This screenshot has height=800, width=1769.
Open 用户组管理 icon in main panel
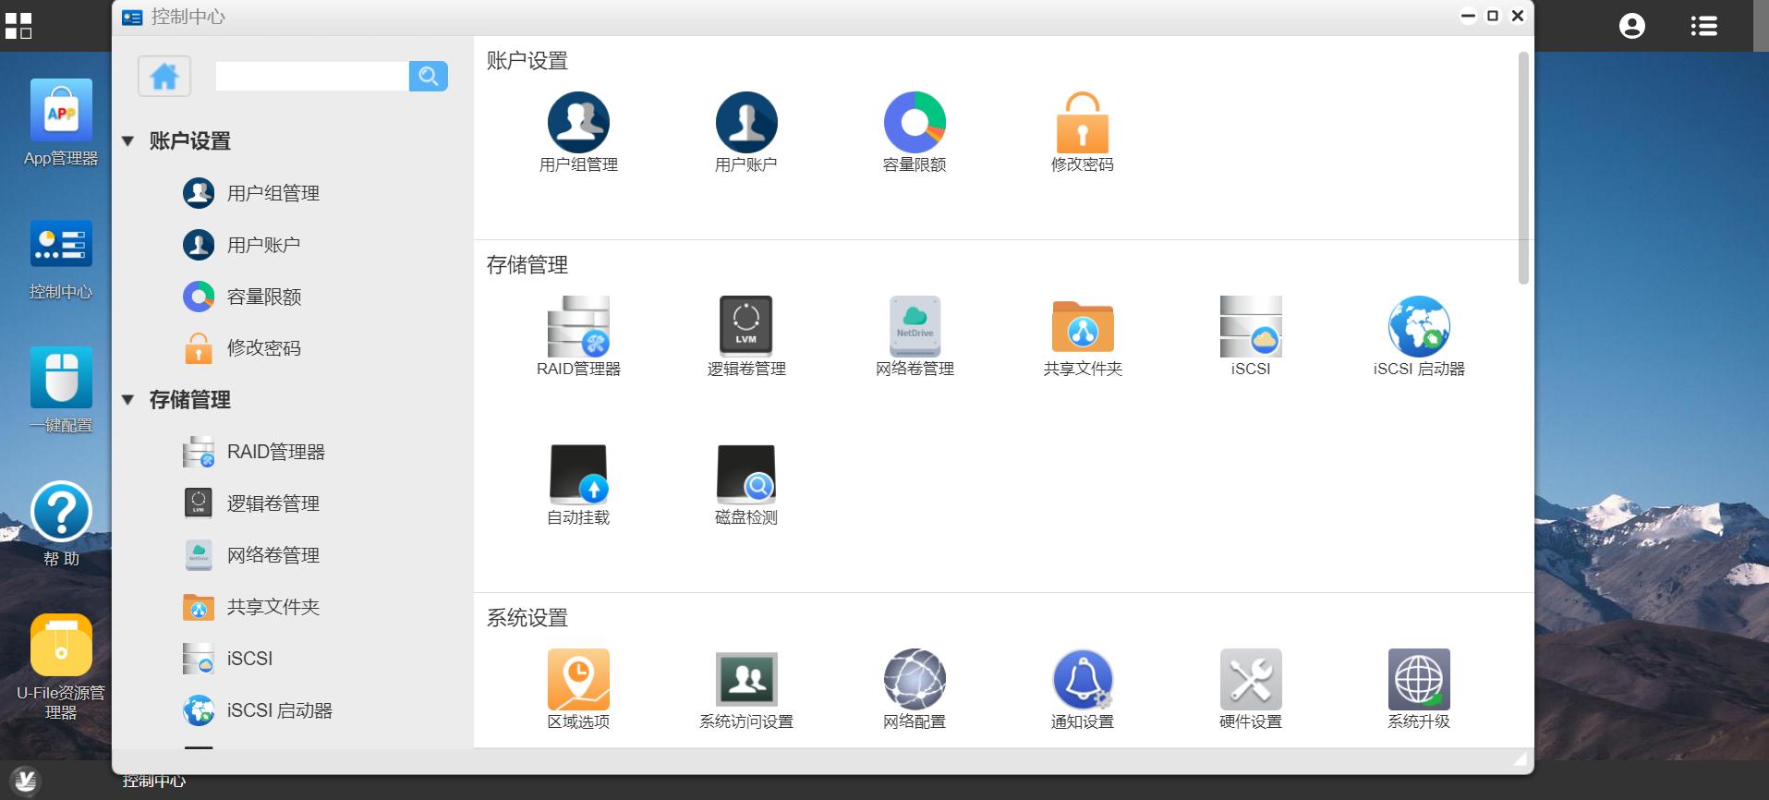578,122
